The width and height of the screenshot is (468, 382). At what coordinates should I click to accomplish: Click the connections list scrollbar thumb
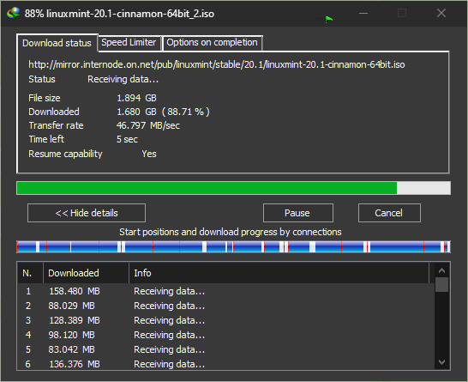(441, 284)
